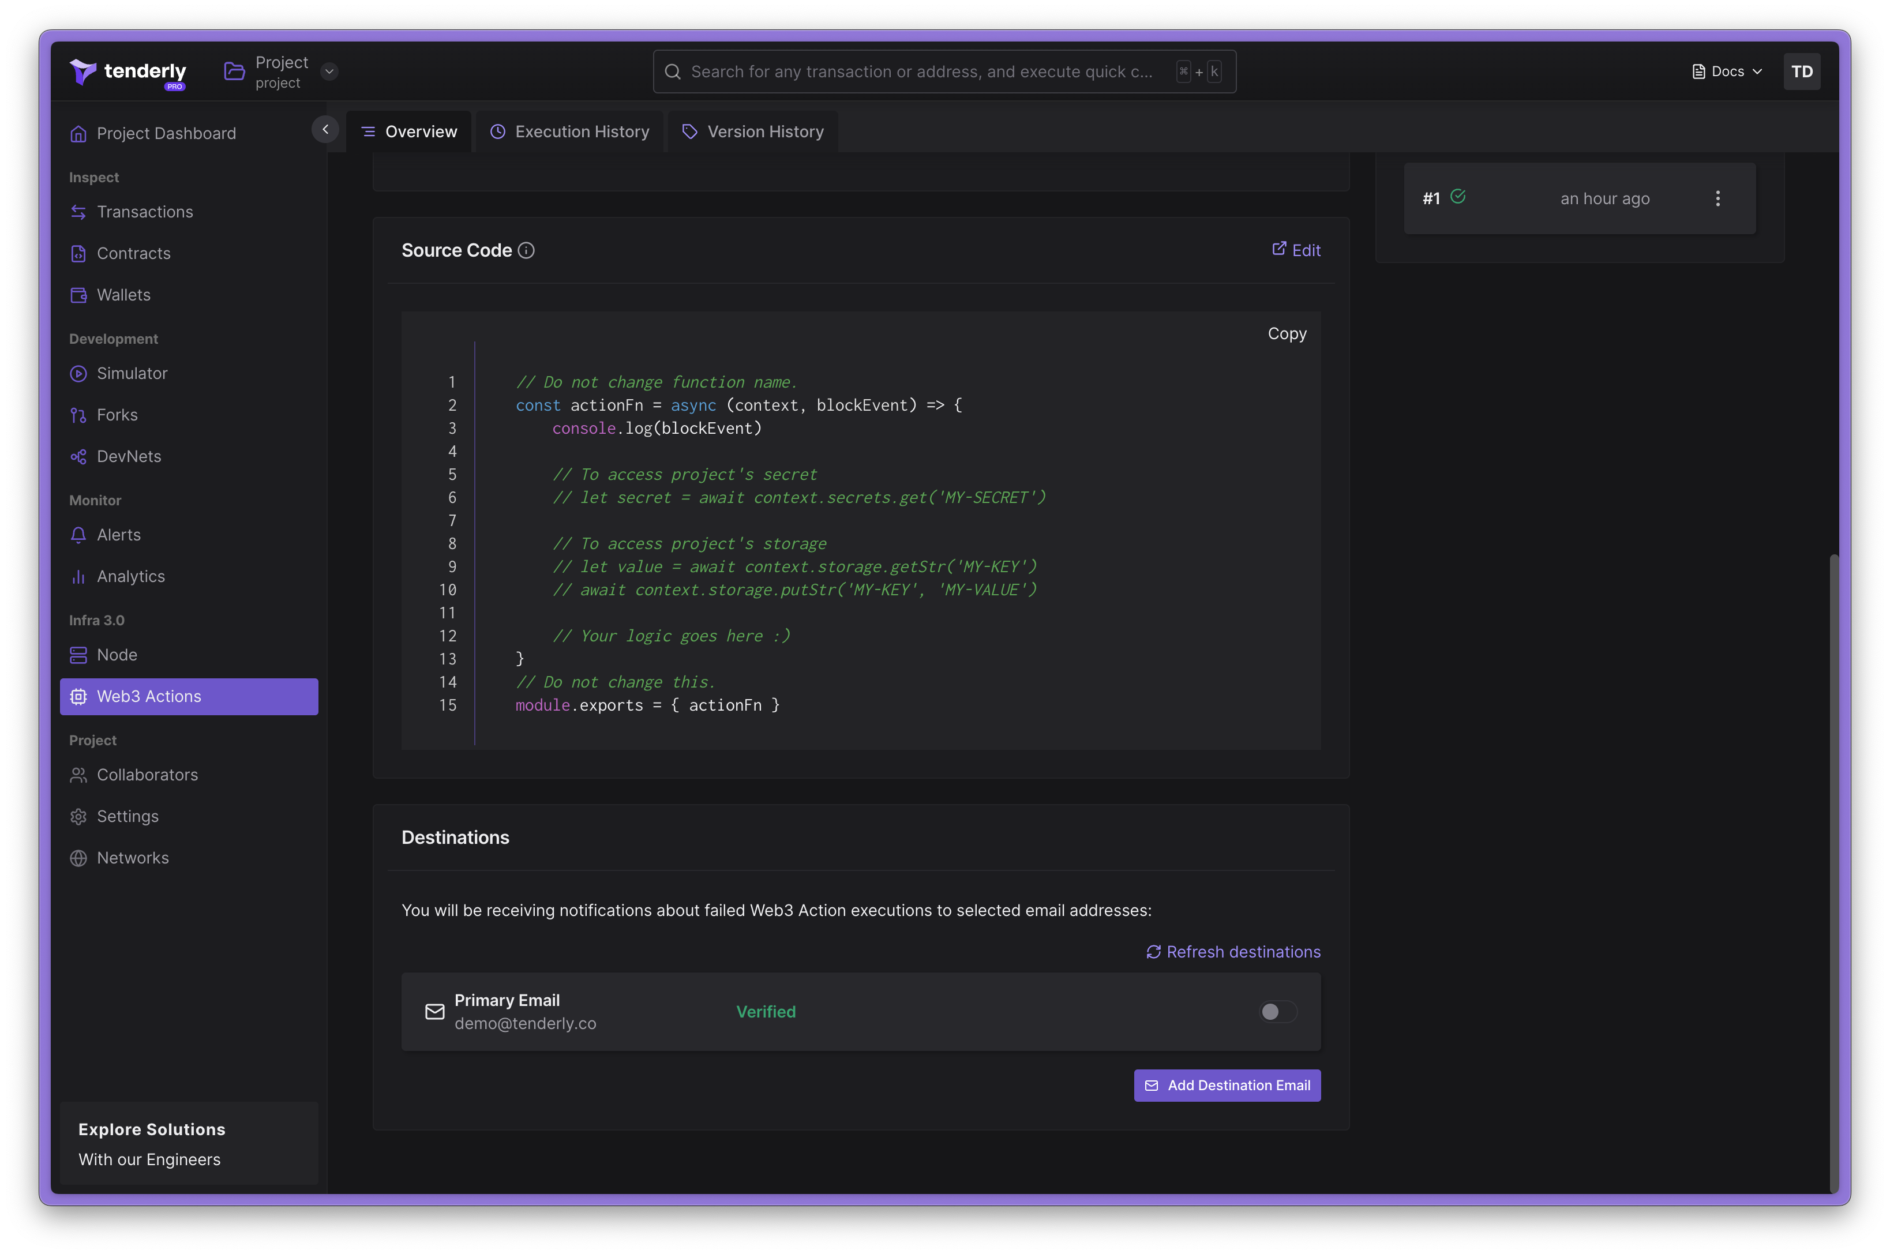
Task: Click the Contracts file icon
Action: pos(78,254)
